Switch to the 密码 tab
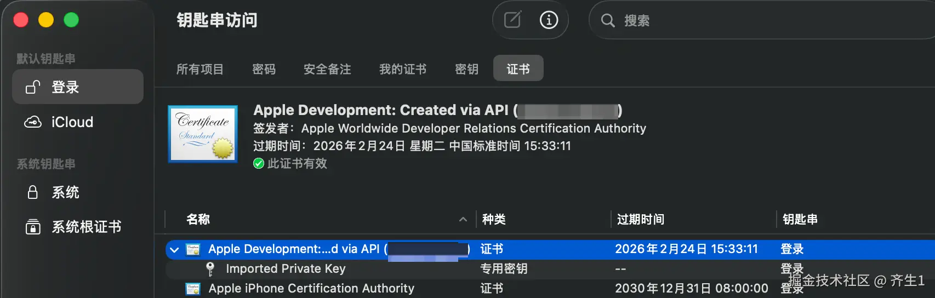Image resolution: width=935 pixels, height=298 pixels. click(264, 69)
